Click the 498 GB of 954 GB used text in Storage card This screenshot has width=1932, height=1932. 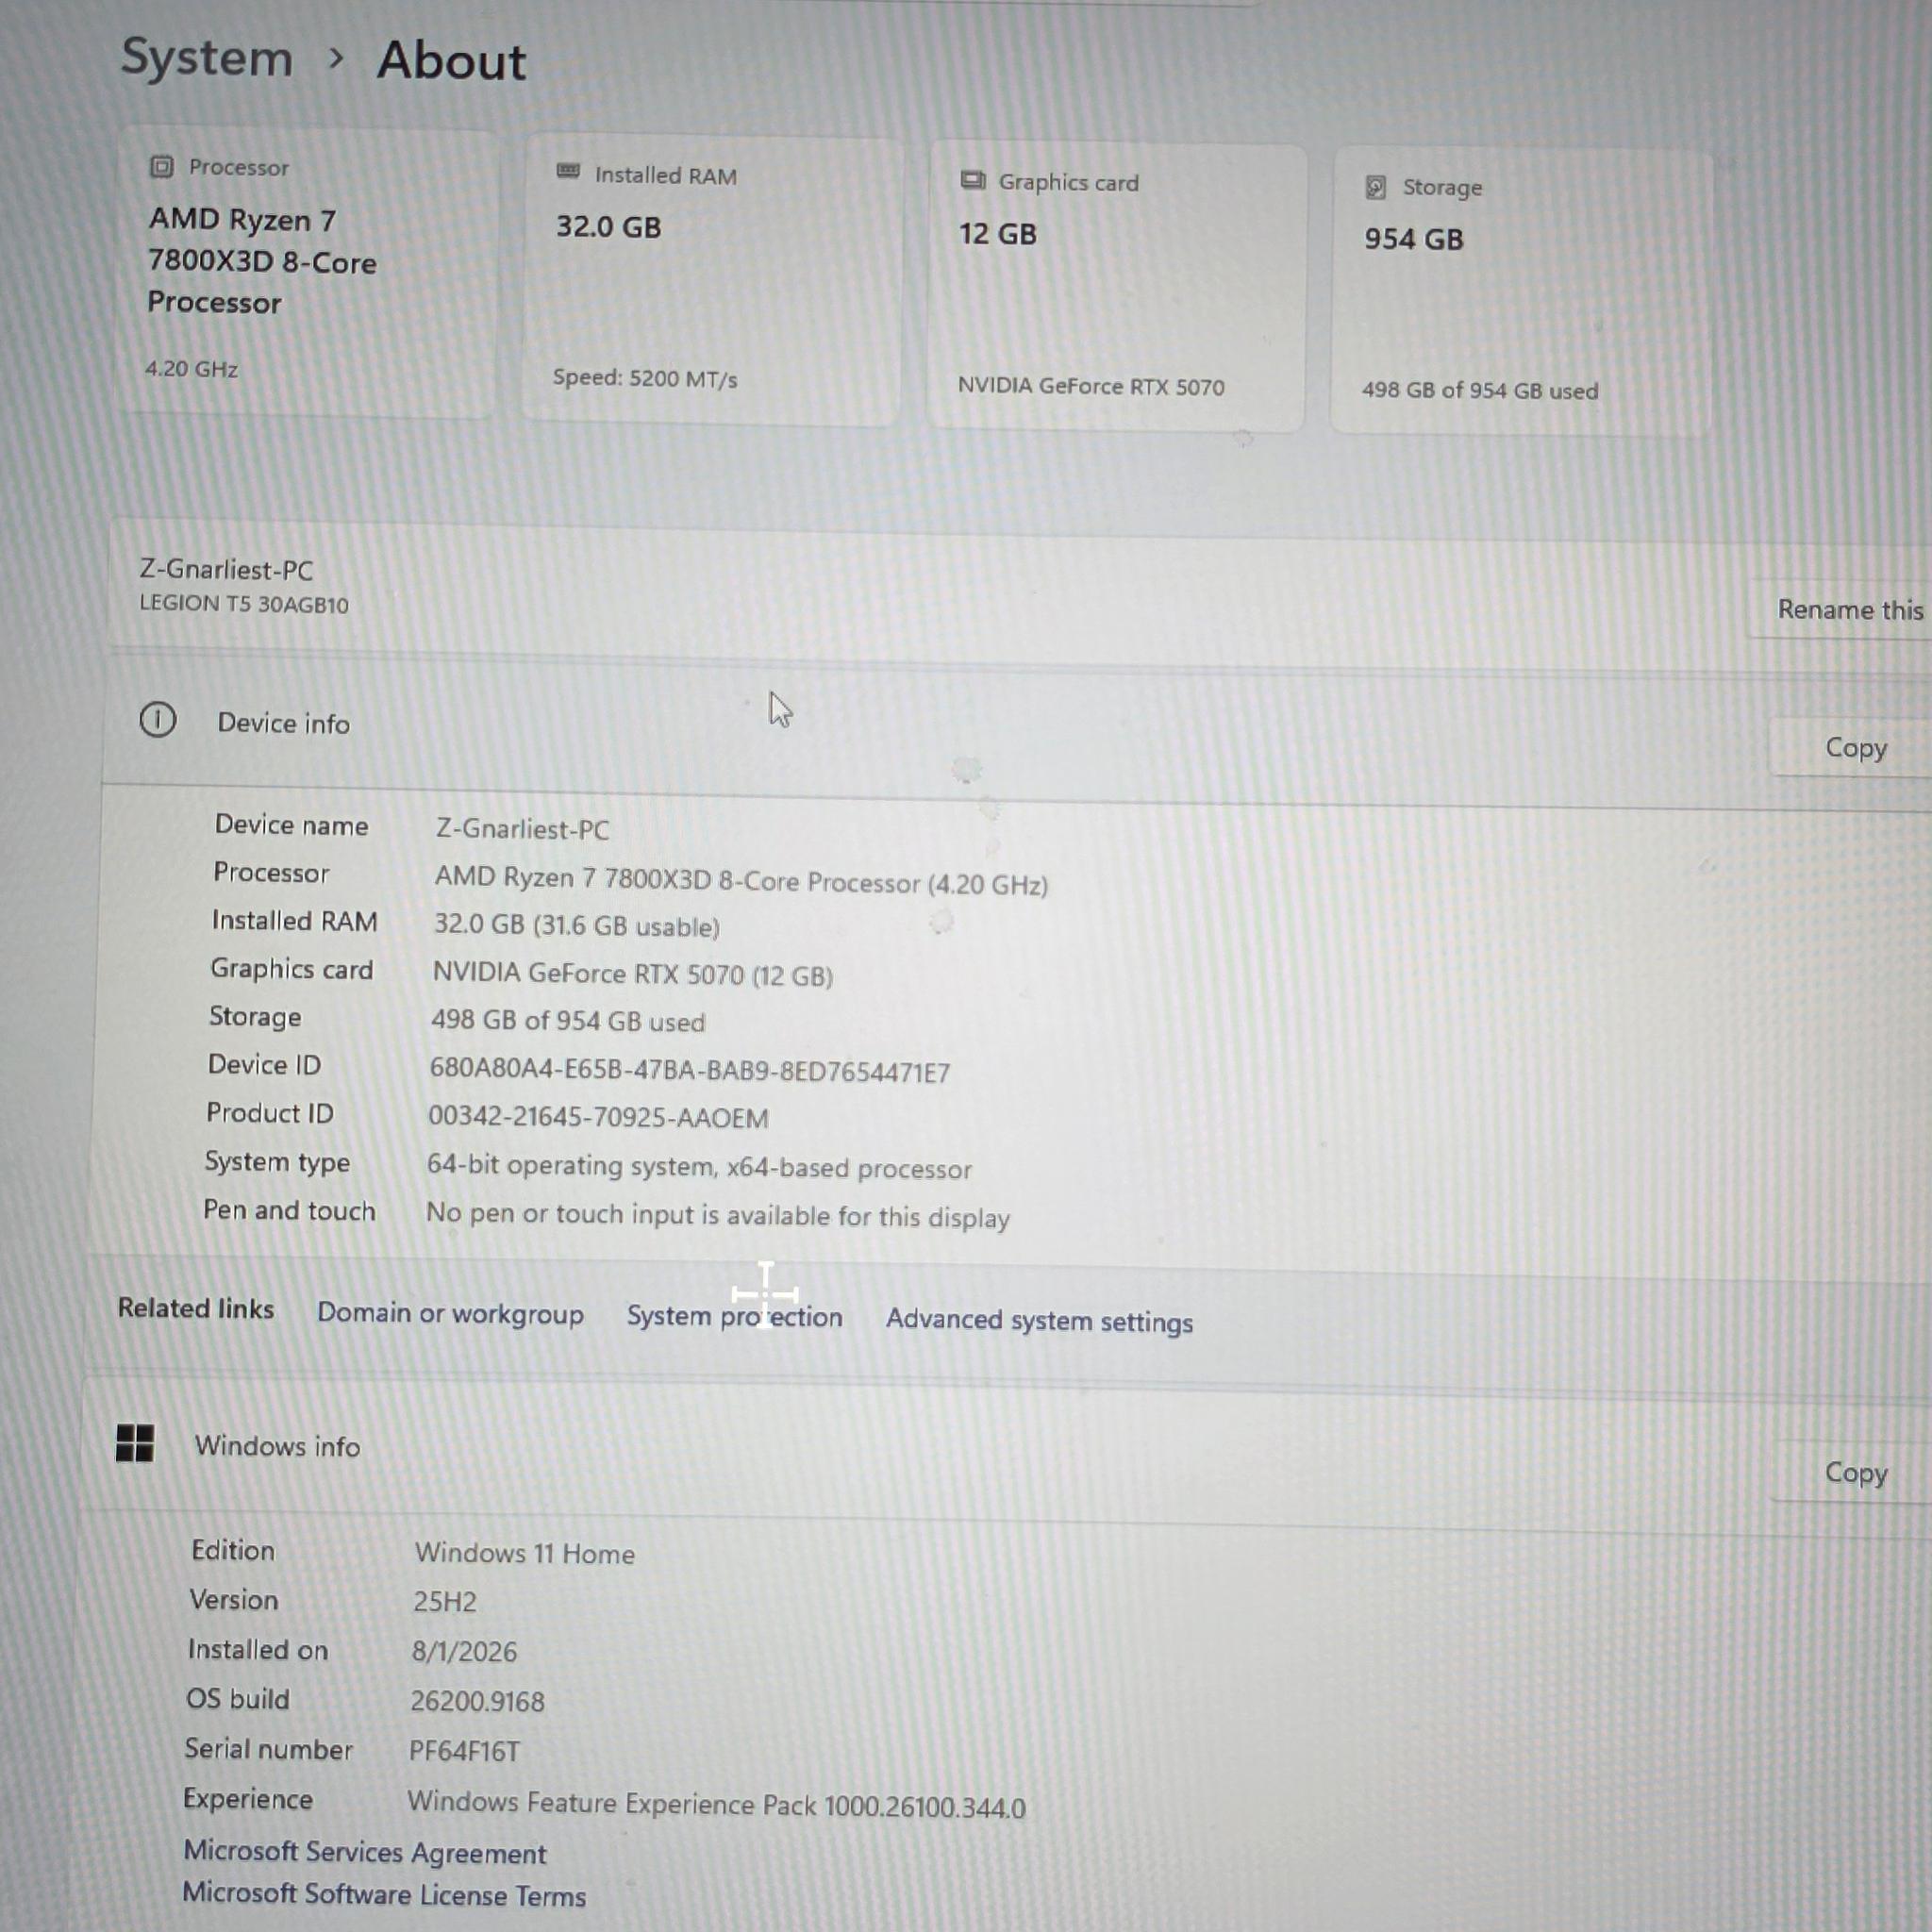[1480, 390]
